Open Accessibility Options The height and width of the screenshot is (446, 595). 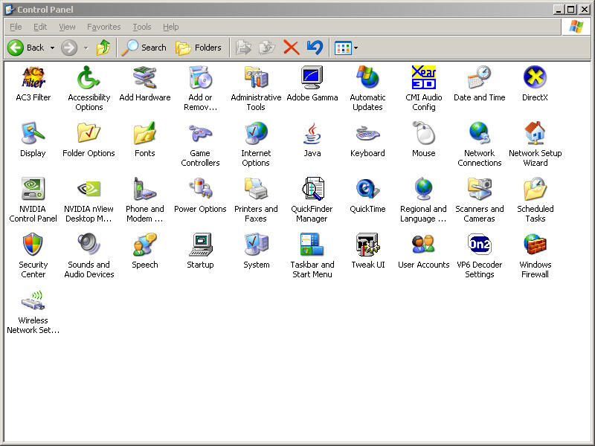click(x=89, y=88)
